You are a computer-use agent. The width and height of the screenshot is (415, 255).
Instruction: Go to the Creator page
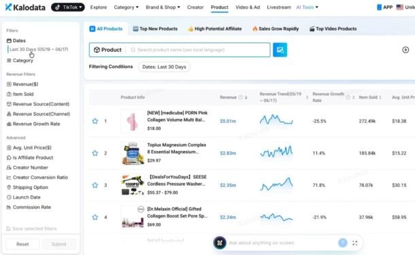195,7
